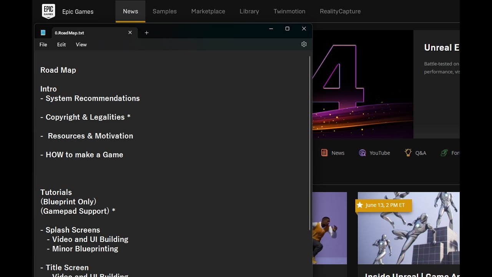Click the Notepad vertical scrollbar
The width and height of the screenshot is (492, 277).
(x=309, y=143)
